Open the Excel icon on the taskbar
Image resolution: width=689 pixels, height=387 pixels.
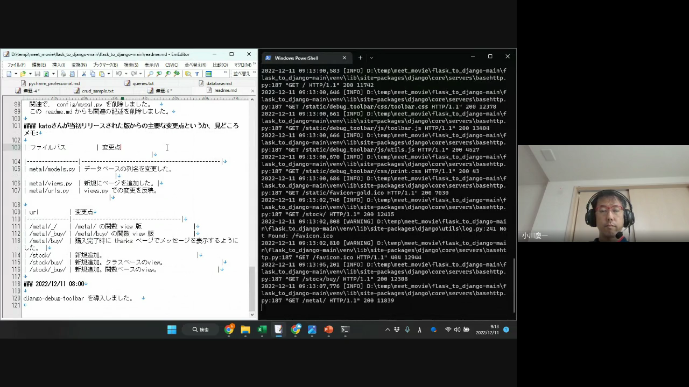pyautogui.click(x=262, y=329)
